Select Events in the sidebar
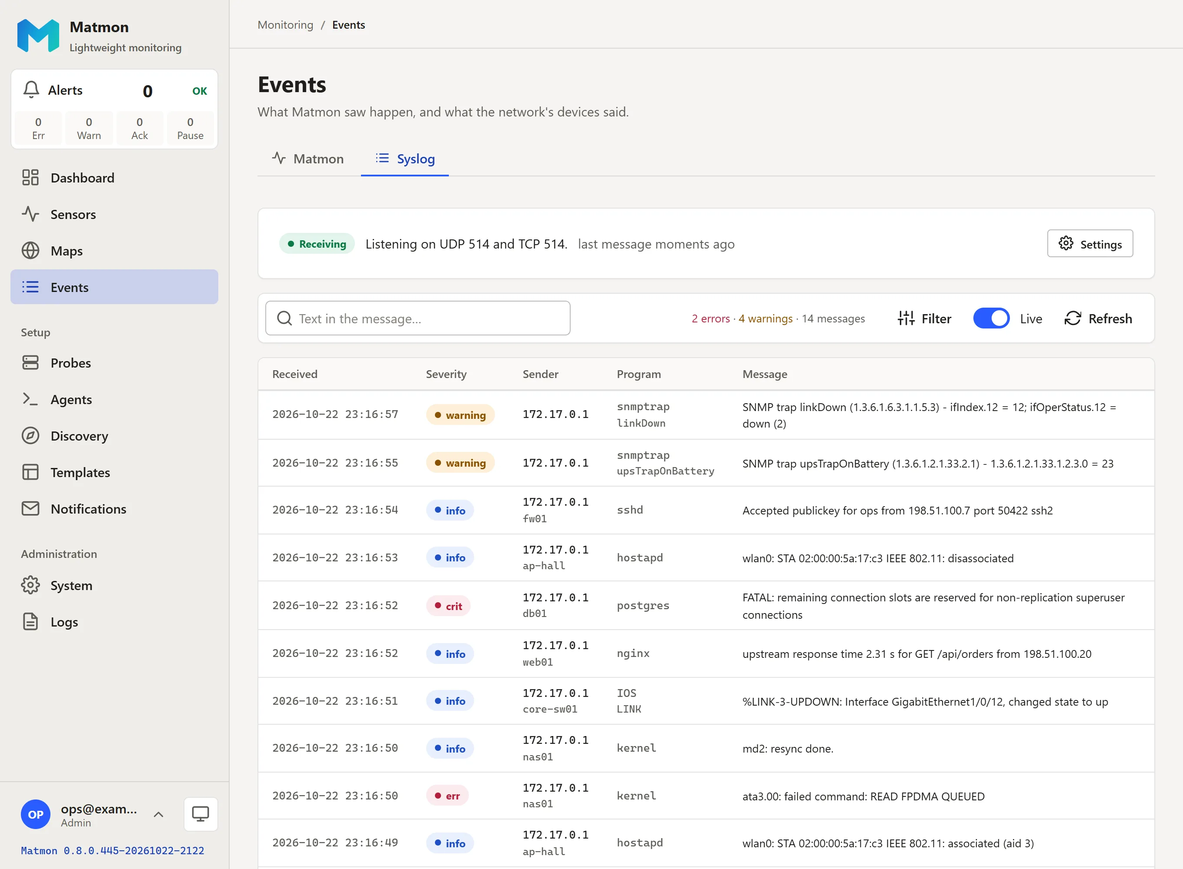 114,287
